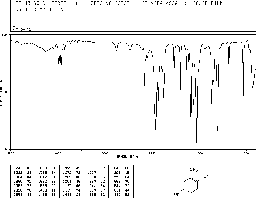256x198 pixels.
Task: Click the benzene ring in structure drawing
Action: pos(191,185)
